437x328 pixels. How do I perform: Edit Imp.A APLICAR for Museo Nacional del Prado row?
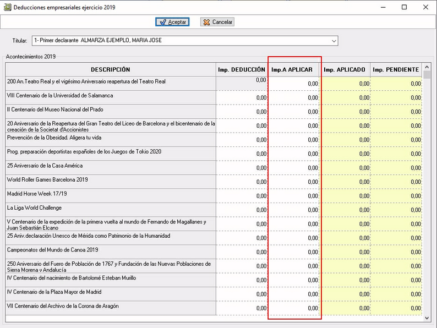click(293, 112)
